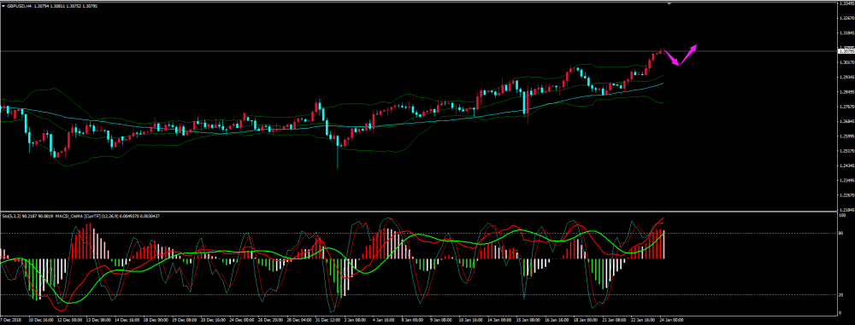Click the chart shift marker at top
Image resolution: width=855 pixels, height=325 pixels.
(x=670, y=3)
